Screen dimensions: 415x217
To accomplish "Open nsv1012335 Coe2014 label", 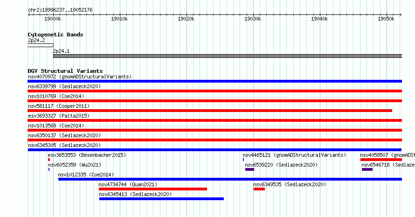I will [86, 175].
